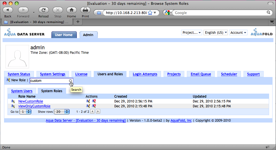Select the Users and Roles tab

click(110, 74)
